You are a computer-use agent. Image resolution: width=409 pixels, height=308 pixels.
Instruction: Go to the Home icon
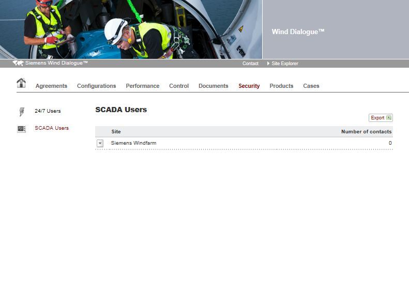(x=21, y=83)
